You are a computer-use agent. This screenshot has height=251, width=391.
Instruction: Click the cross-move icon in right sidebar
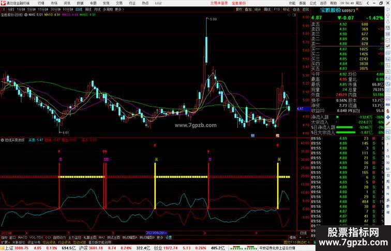(x=388, y=117)
